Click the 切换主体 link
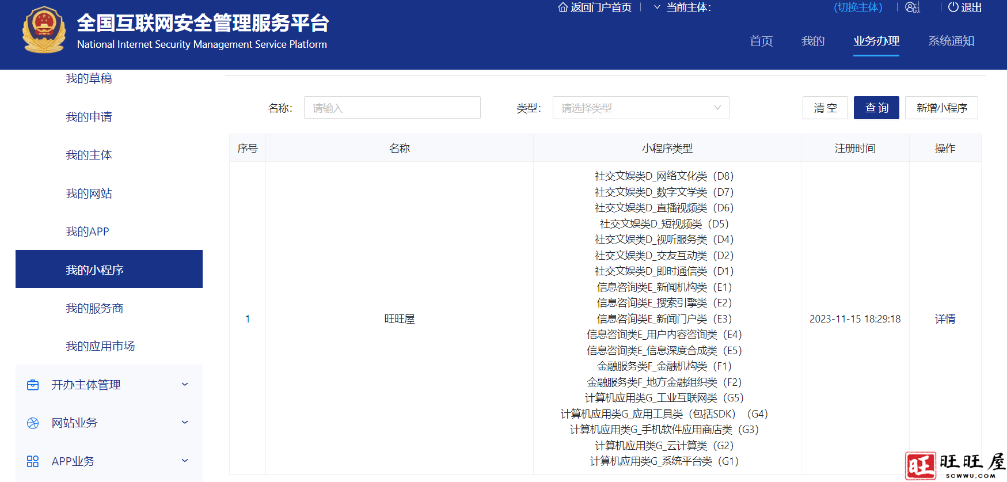Screen dimensions: 1007x482 pyautogui.click(x=858, y=7)
